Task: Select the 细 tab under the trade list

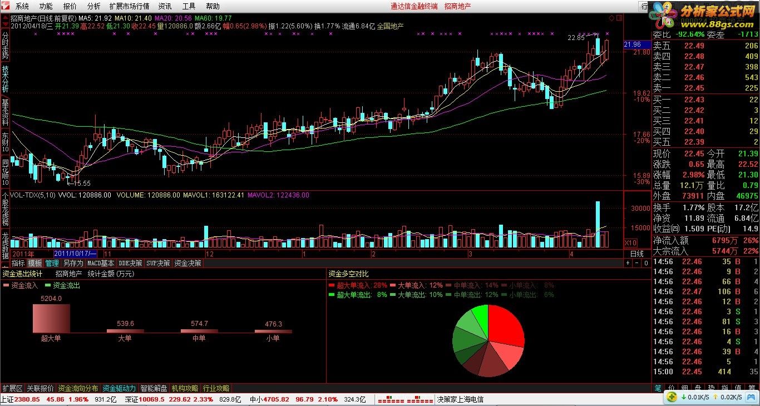Action: click(685, 388)
